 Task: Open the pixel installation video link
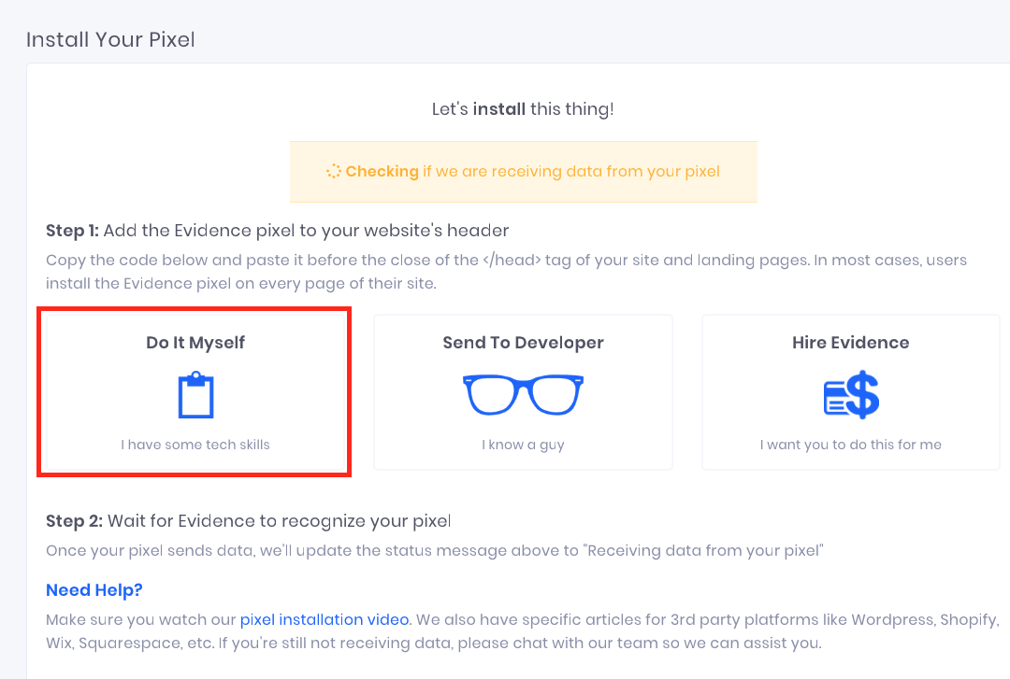click(325, 620)
